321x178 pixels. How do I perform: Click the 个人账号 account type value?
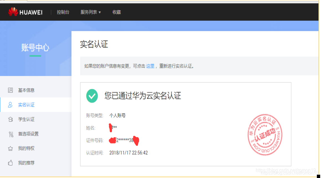tap(118, 116)
